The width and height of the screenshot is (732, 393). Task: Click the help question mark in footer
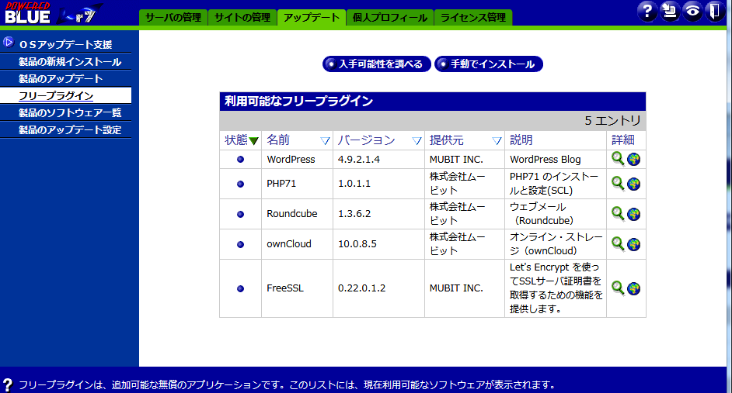click(x=8, y=385)
